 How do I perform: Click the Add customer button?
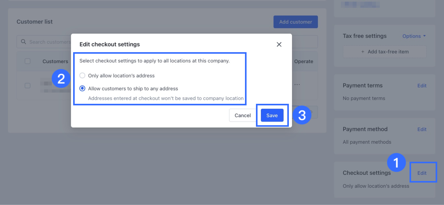pos(295,22)
